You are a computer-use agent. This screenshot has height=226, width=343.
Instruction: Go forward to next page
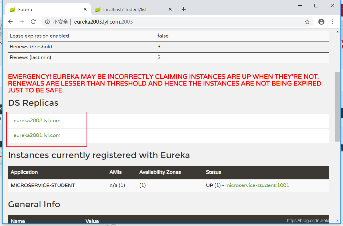pos(22,22)
